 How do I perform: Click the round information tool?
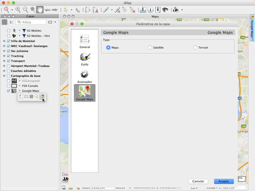(150, 10)
